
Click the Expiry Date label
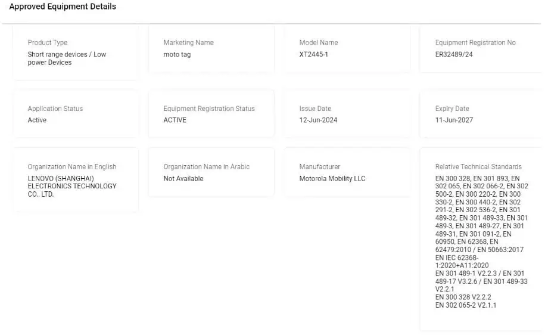click(452, 109)
